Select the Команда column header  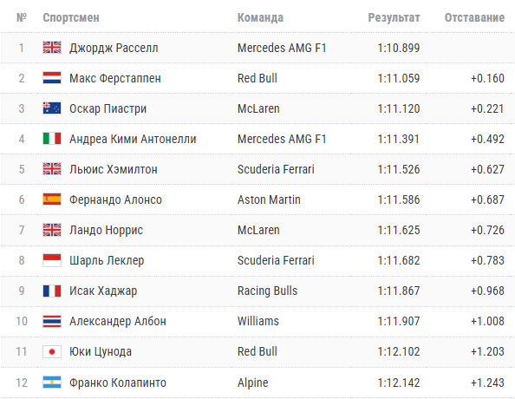click(x=260, y=17)
